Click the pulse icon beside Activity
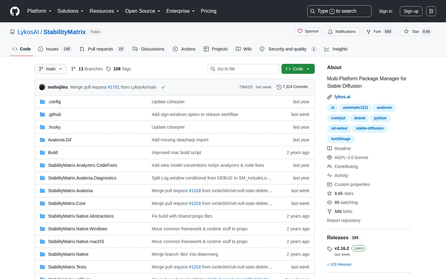 [330, 175]
